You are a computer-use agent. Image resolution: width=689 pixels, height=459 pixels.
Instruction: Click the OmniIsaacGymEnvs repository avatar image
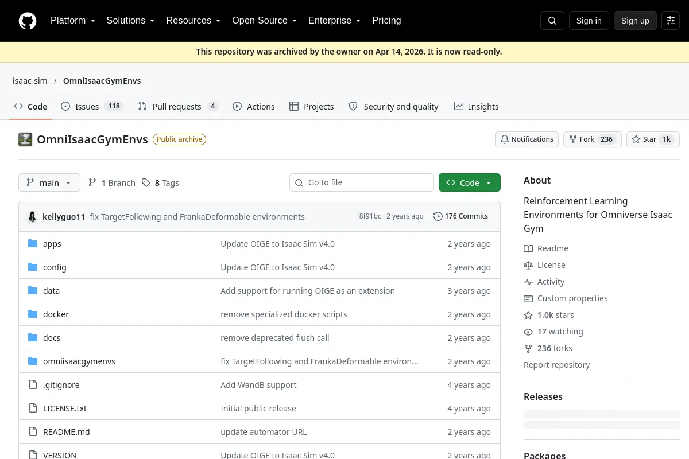25,139
